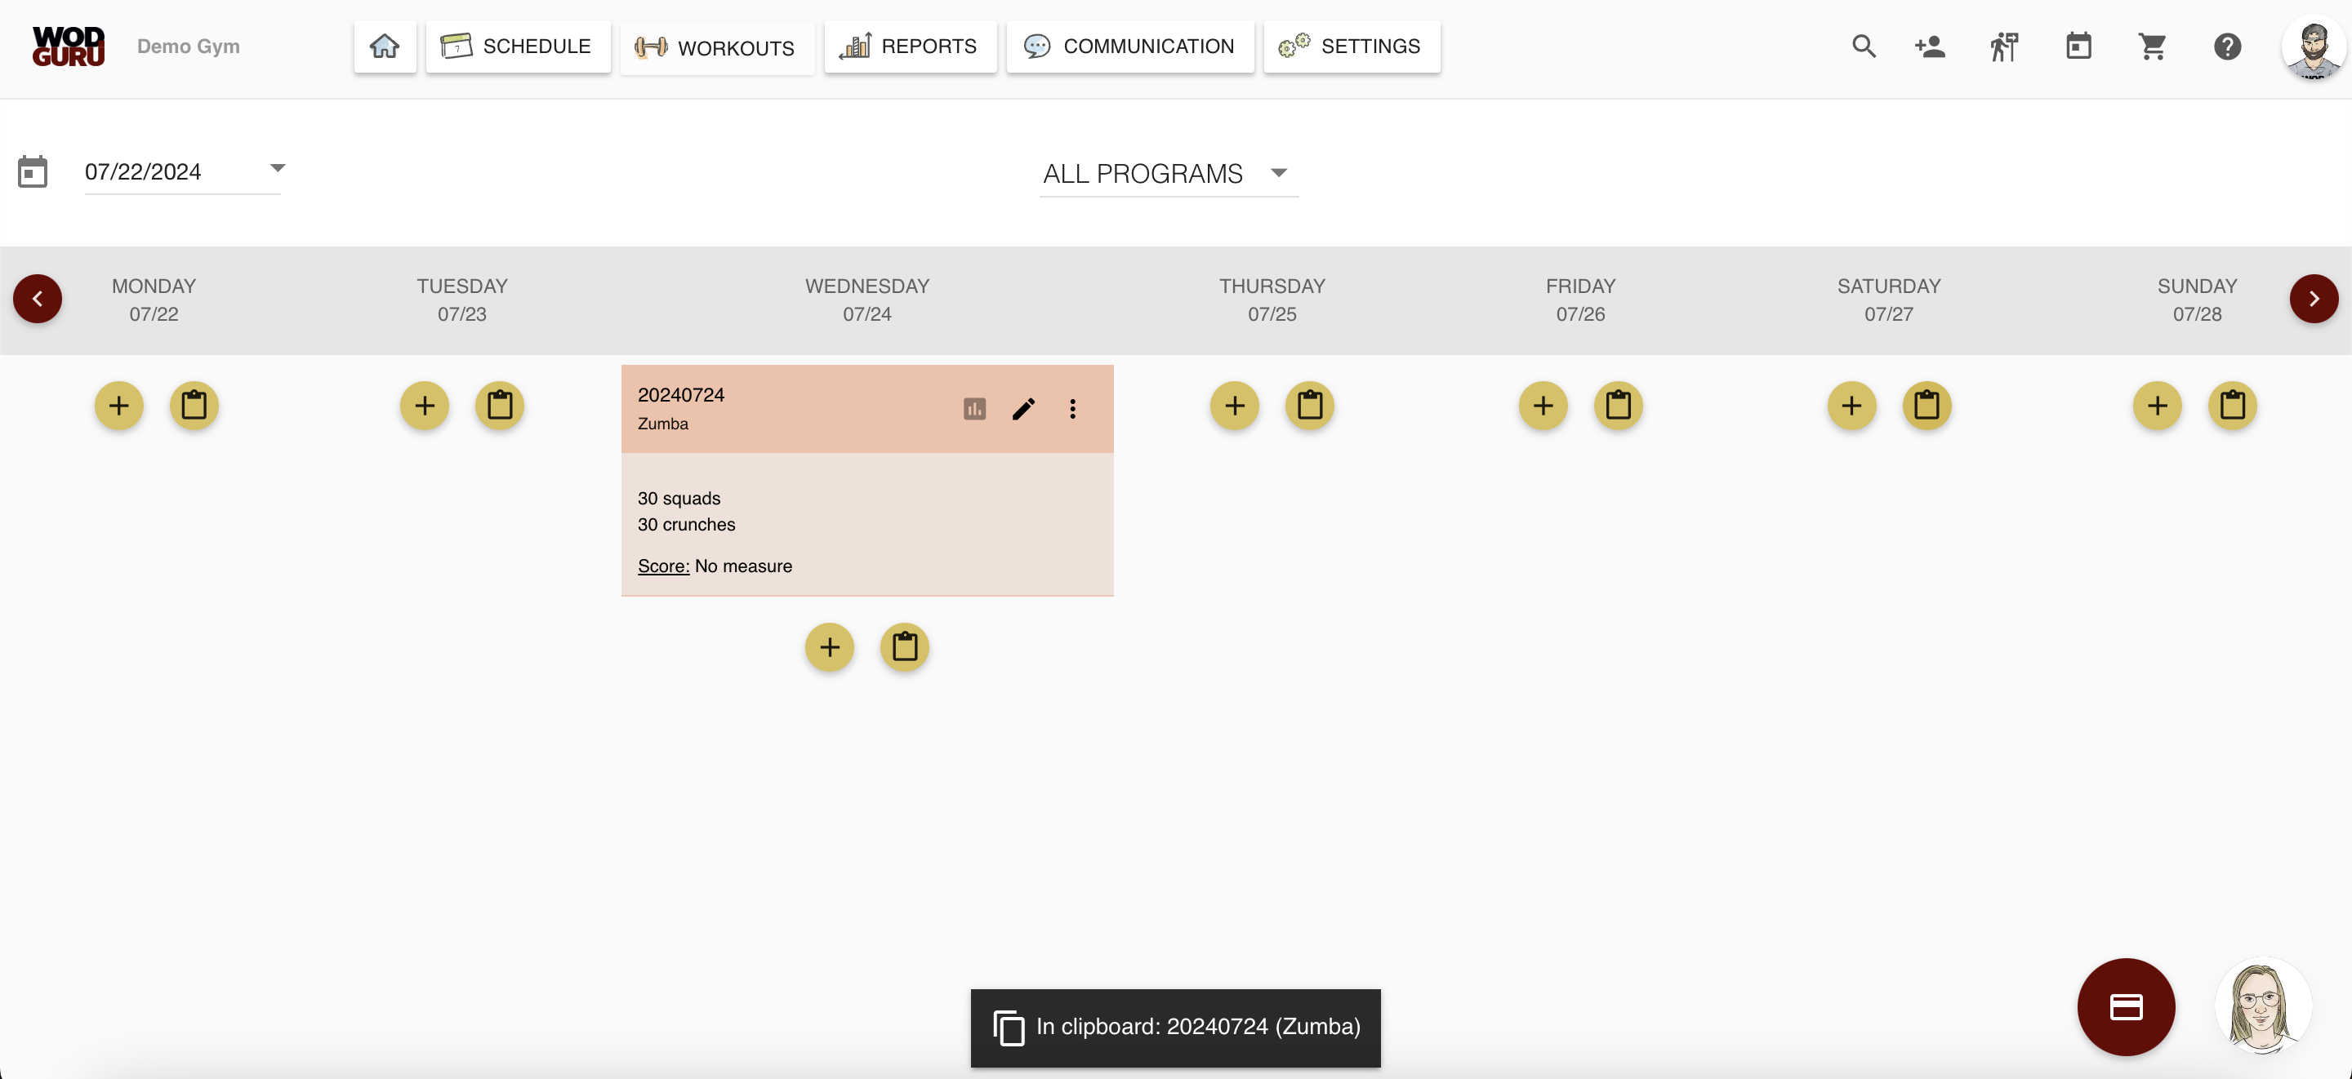Paste clipboard workout on Friday 07/26
This screenshot has width=2352, height=1079.
pos(1618,406)
